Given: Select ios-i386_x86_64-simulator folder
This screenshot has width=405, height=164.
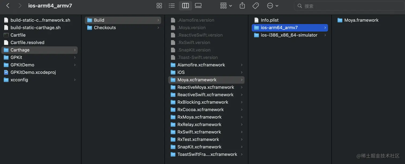Looking at the screenshot, I should pyautogui.click(x=290, y=35).
